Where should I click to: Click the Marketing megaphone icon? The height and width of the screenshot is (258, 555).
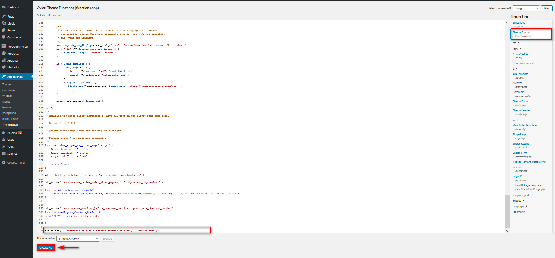coord(4,67)
